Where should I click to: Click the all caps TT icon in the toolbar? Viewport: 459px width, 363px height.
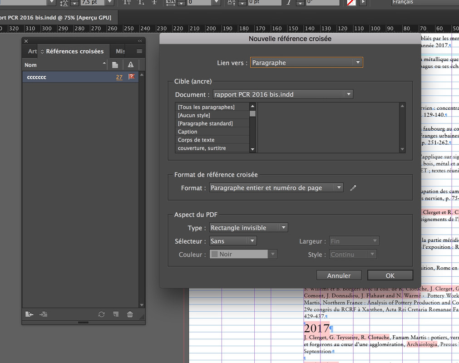127,2
